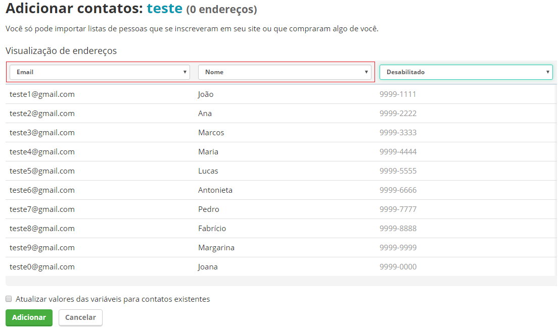Viewport: 558px width, 331px height.
Task: Click the name Lucas
Action: point(208,171)
